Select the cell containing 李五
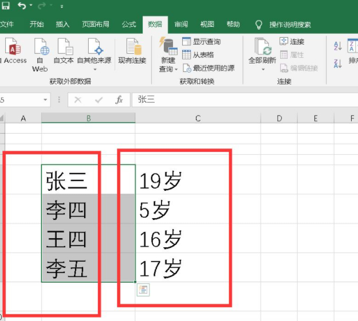Viewport: 358px width, 321px height. (x=88, y=267)
